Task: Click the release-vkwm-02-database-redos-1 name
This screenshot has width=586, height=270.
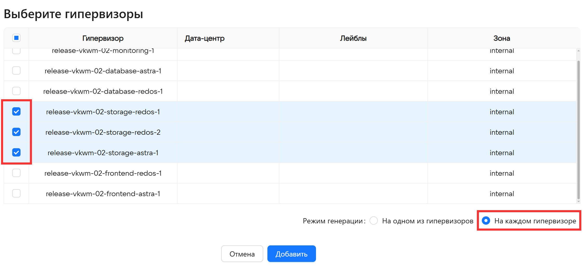Action: tap(103, 91)
